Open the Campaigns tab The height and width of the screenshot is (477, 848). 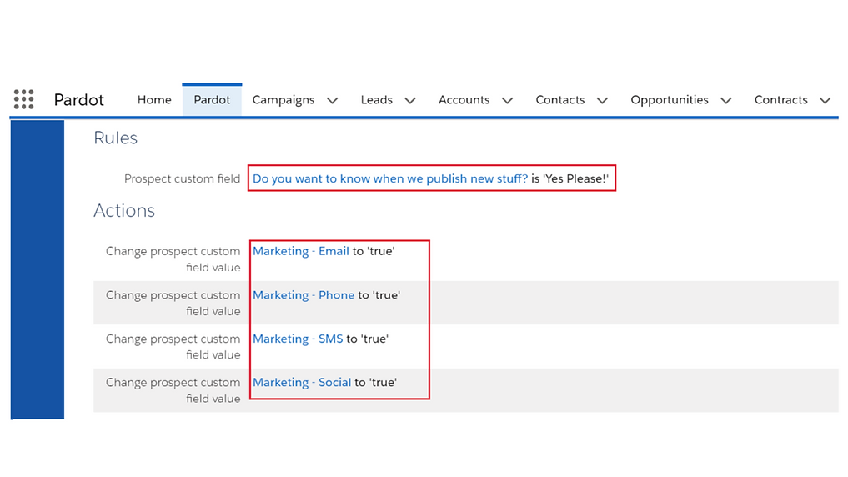coord(284,100)
